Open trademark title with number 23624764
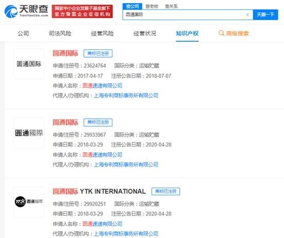The width and height of the screenshot is (284, 238). tap(65, 53)
